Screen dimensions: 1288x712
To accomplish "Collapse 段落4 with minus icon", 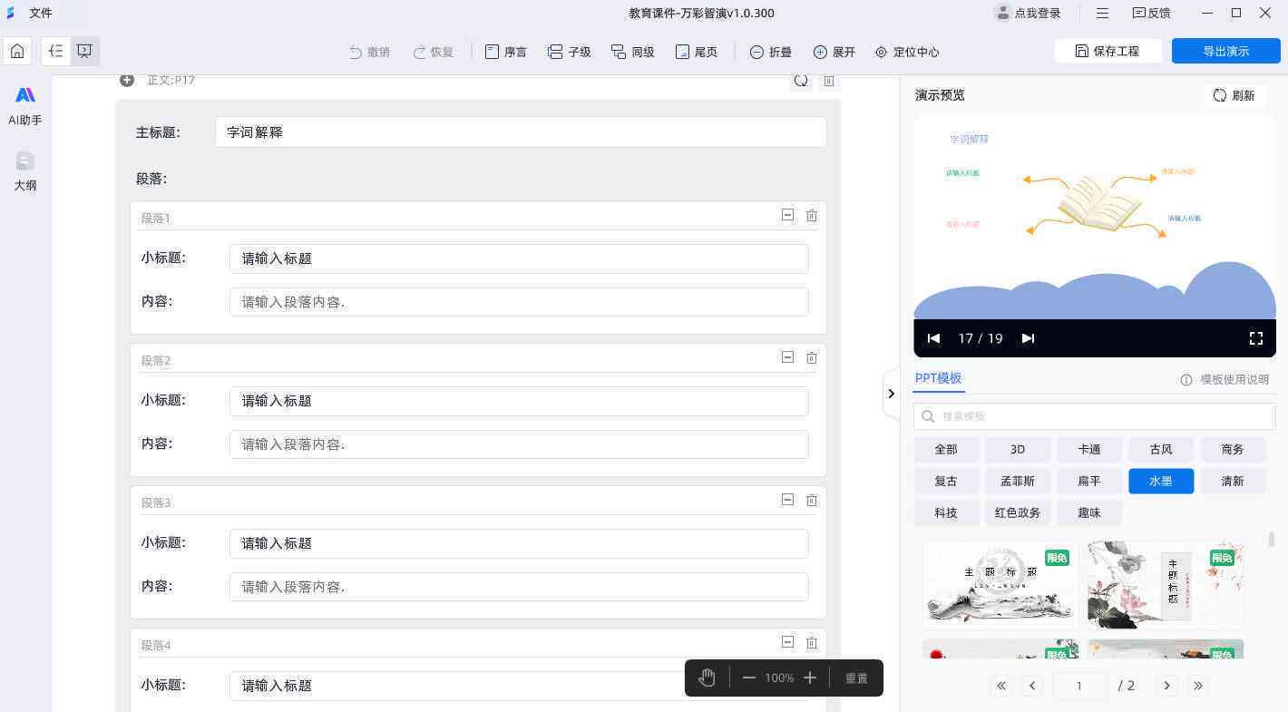I will (787, 642).
